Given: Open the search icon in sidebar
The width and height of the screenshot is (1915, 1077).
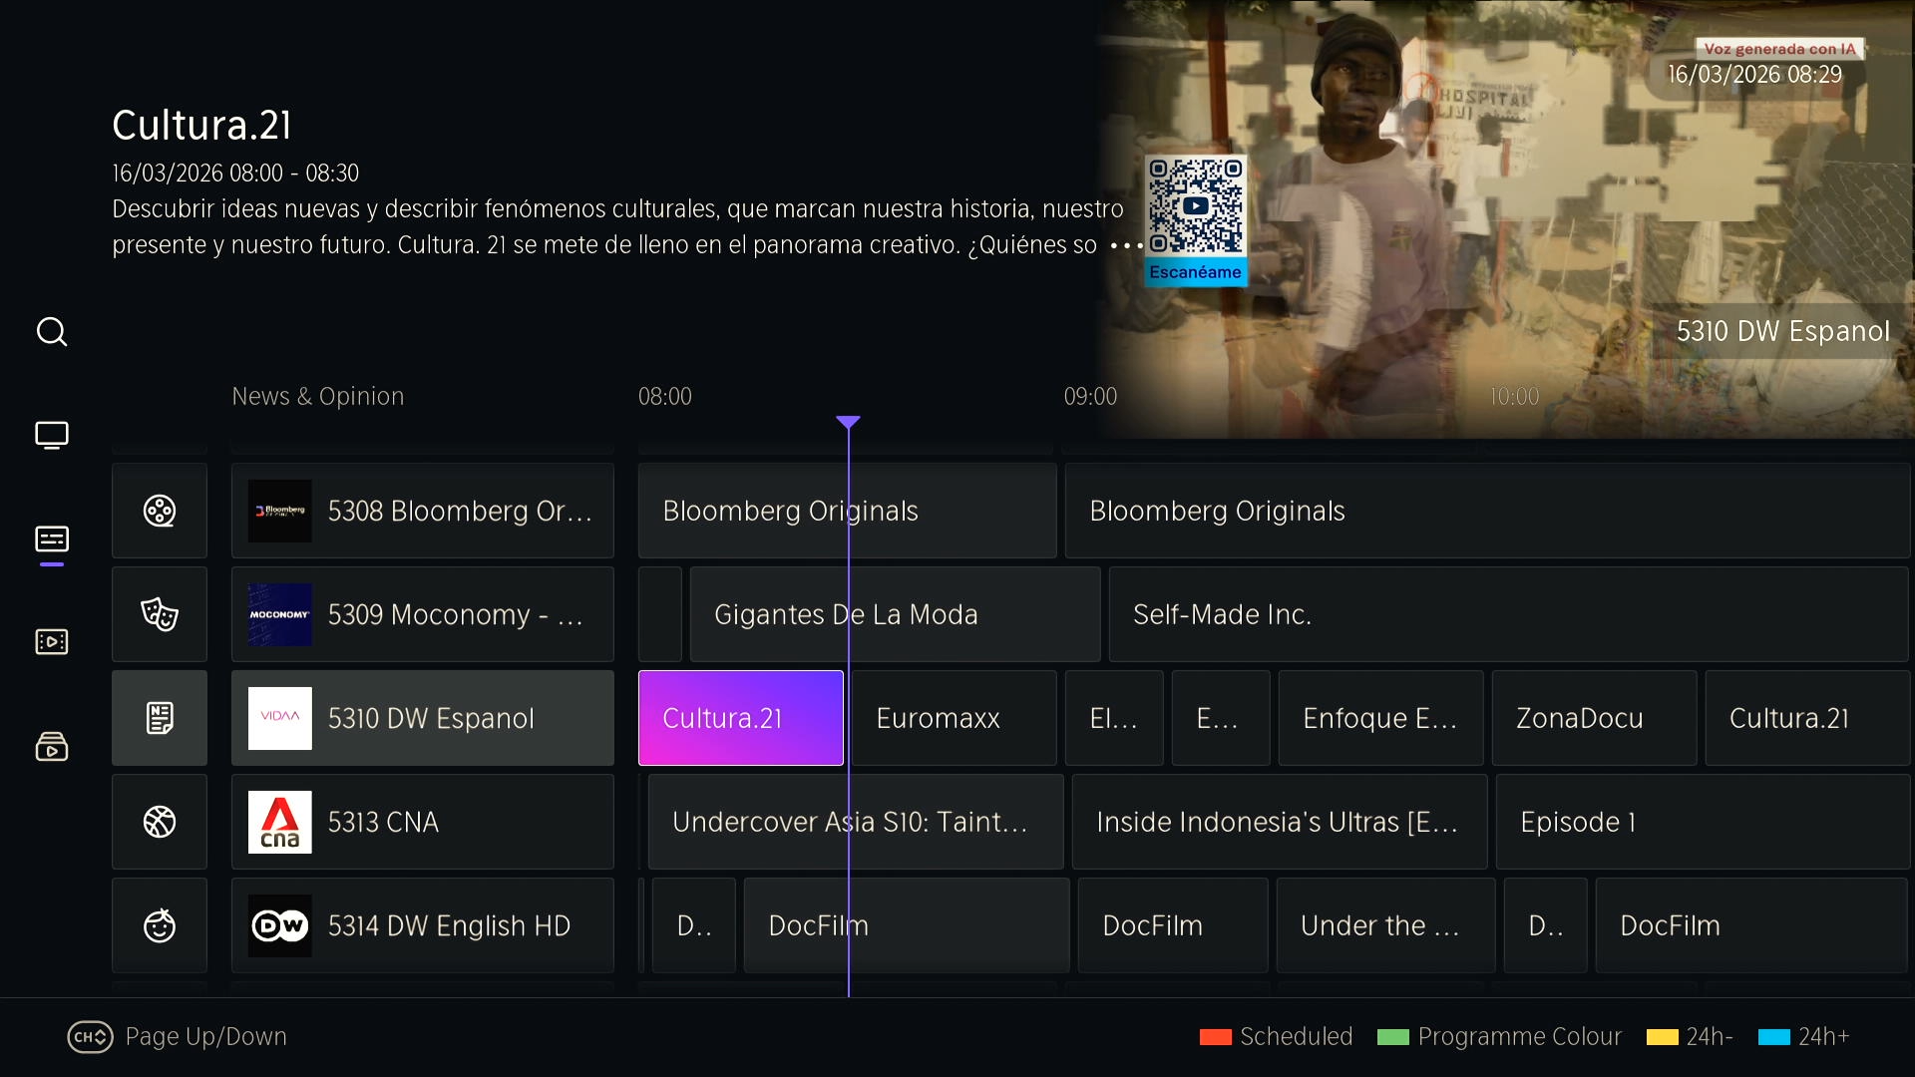Looking at the screenshot, I should point(52,331).
